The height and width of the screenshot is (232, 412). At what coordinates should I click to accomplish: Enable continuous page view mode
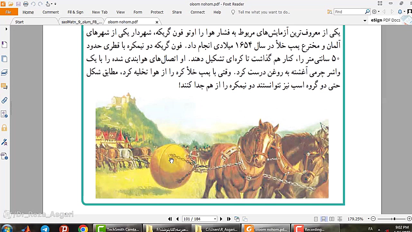[x=324, y=219]
